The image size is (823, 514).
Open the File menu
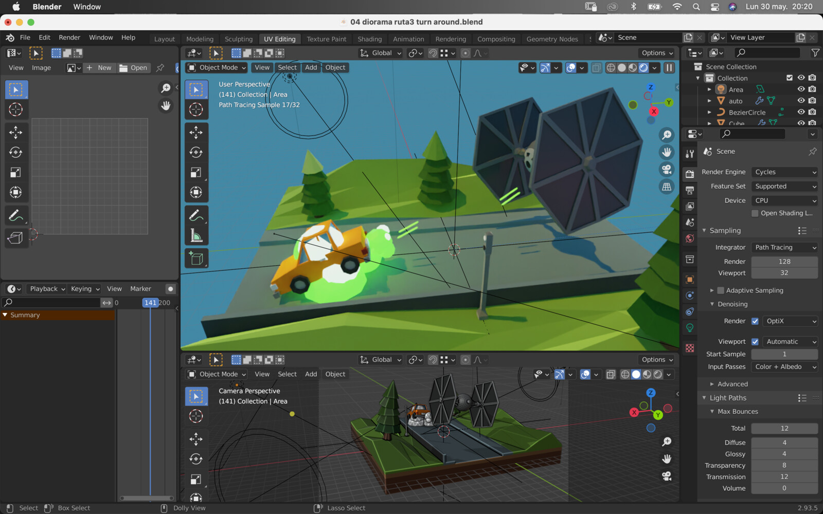pos(25,38)
